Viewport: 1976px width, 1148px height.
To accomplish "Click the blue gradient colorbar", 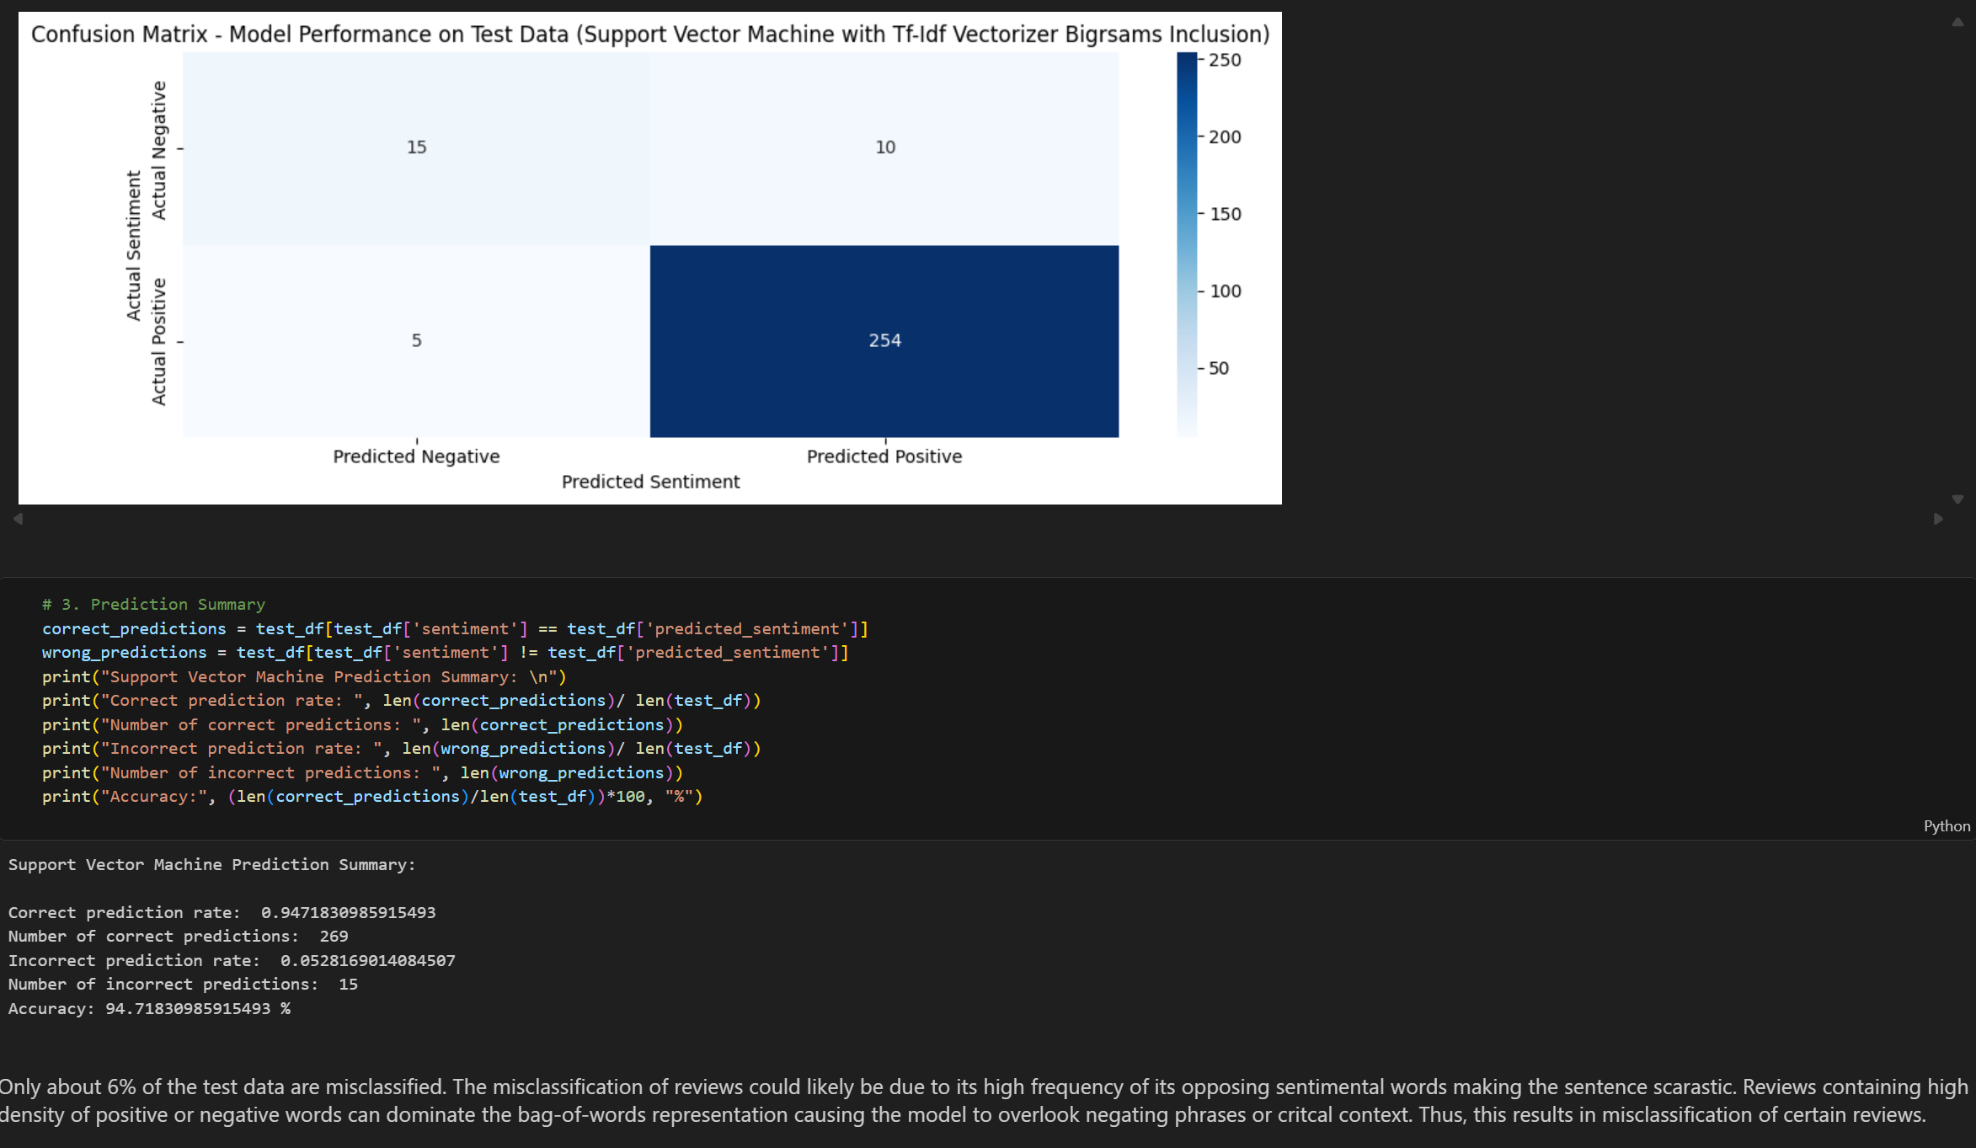I will tap(1186, 244).
